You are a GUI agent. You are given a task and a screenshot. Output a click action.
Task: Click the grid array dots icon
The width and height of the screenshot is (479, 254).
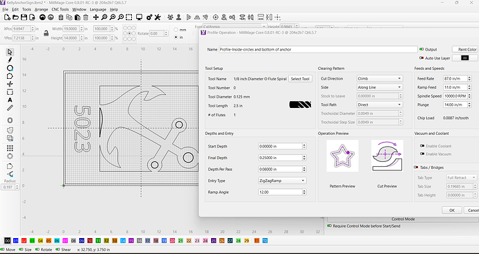[10, 148]
